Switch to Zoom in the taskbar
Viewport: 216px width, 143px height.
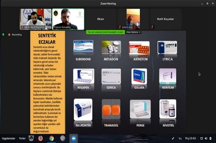[74, 138]
